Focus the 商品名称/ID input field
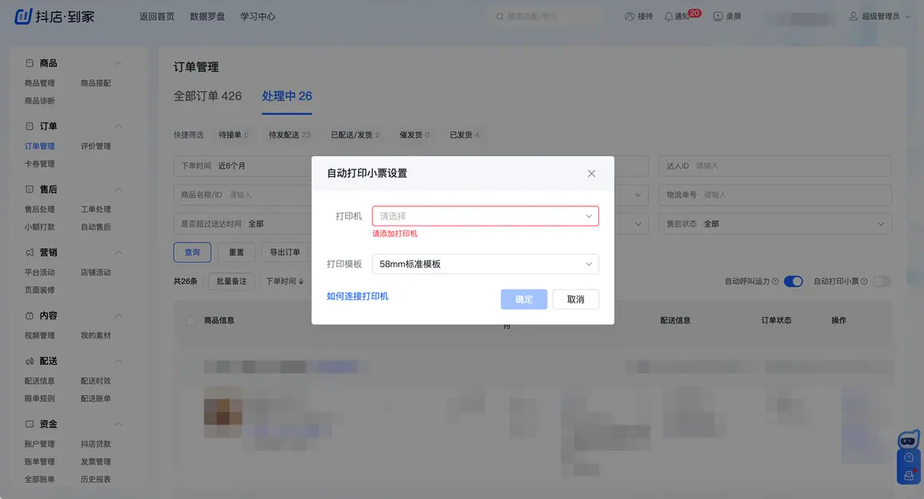 (x=243, y=195)
